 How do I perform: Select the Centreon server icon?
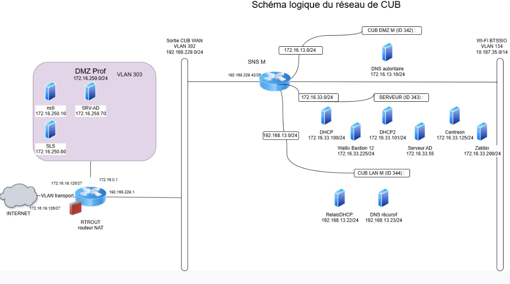click(455, 116)
